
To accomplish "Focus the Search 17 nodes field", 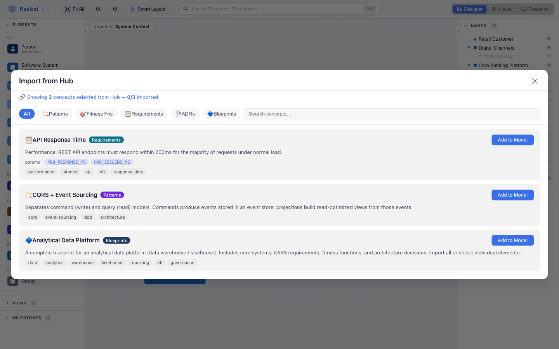I will 279,9.
